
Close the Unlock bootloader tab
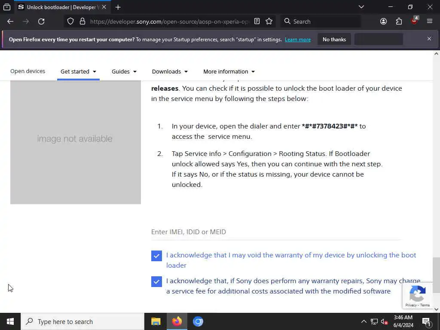click(x=104, y=7)
